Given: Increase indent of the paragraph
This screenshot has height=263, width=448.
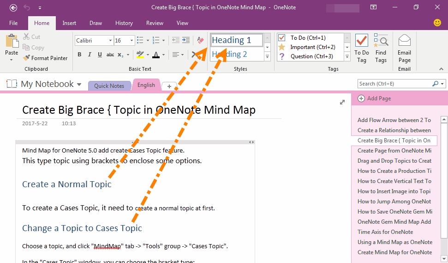Looking at the screenshot, I should (x=186, y=40).
